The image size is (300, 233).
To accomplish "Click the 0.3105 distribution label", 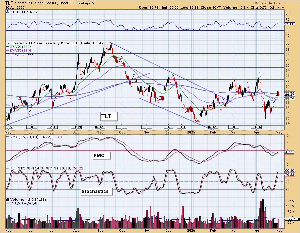I will pos(147,127).
